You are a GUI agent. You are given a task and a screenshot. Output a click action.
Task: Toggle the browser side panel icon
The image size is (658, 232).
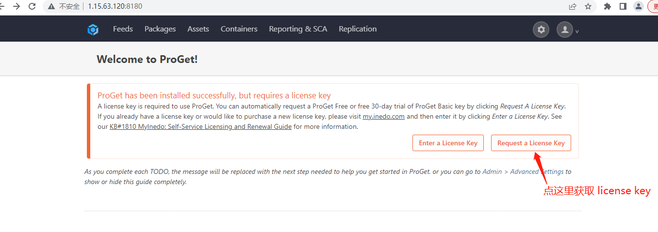[623, 6]
